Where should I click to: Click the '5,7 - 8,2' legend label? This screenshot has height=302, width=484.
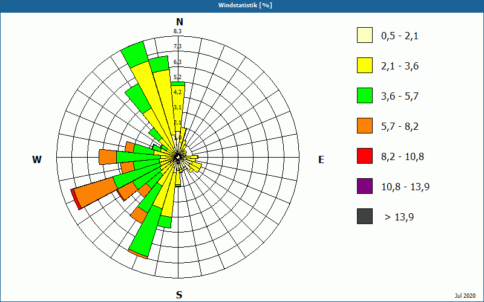point(400,127)
